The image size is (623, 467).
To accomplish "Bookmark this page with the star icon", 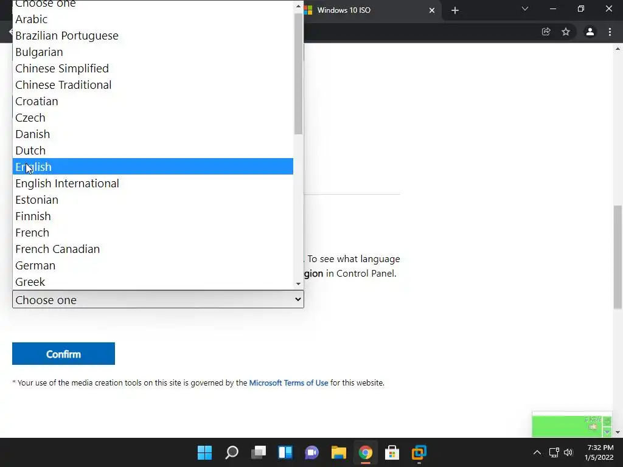I will click(x=566, y=32).
